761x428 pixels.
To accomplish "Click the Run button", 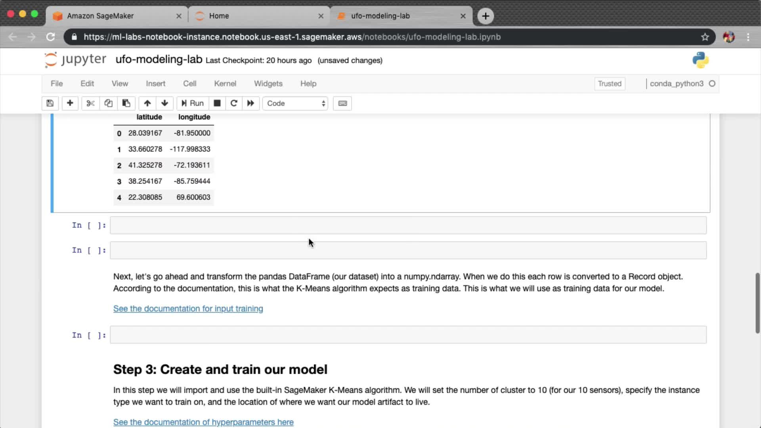I will click(x=193, y=103).
